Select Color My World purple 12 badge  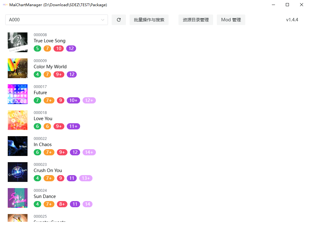pos(72,74)
